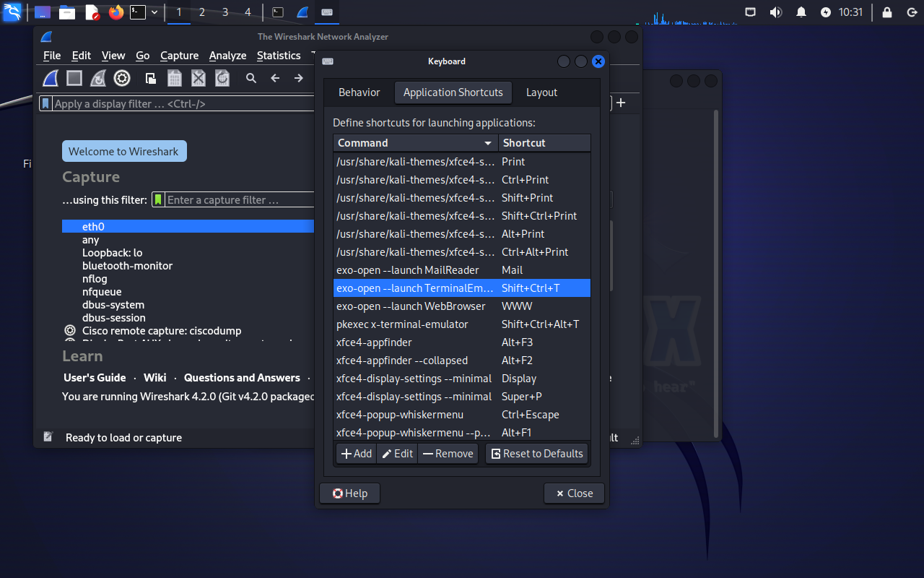The image size is (924, 578).
Task: Open the file manager panel launcher
Action: 67,12
